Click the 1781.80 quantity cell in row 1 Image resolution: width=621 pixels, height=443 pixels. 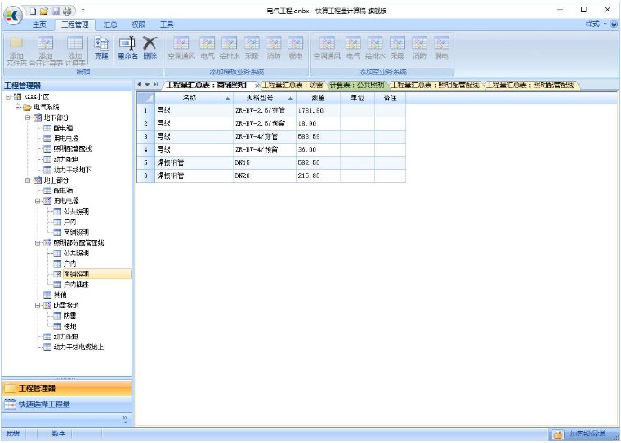coord(317,110)
